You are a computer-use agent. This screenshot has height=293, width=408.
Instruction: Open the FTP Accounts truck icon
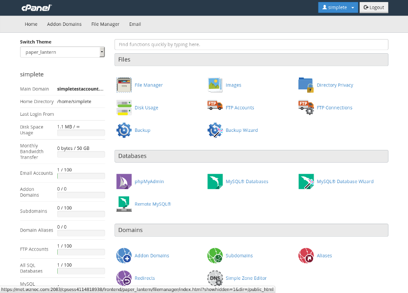coord(215,105)
